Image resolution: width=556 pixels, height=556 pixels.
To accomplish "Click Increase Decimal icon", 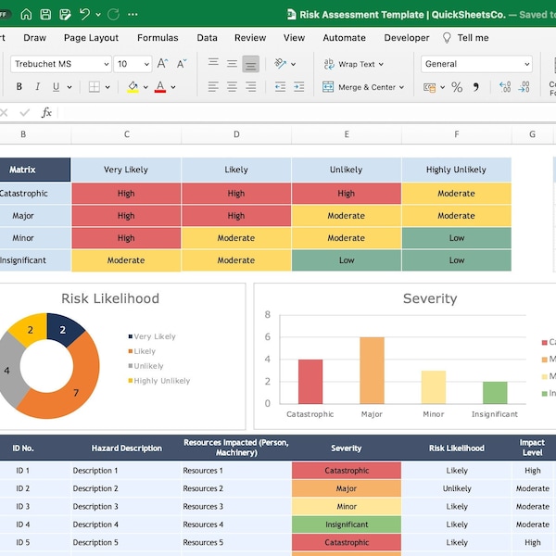I will pyautogui.click(x=505, y=87).
